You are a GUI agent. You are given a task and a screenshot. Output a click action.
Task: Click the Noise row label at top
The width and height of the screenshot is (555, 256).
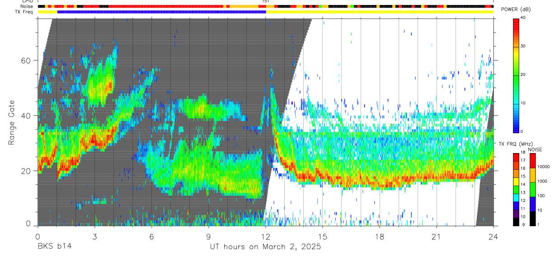coord(26,7)
